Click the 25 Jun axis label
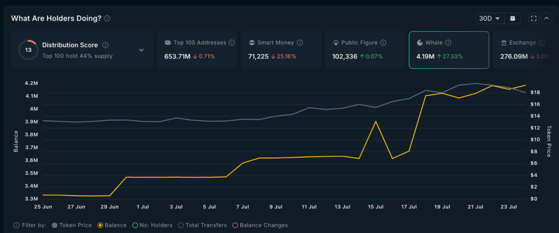The width and height of the screenshot is (559, 233). tap(43, 207)
